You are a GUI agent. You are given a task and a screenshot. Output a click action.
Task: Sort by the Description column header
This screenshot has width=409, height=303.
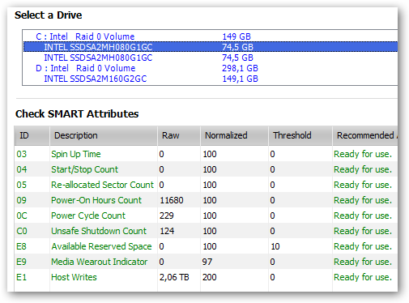pos(104,135)
